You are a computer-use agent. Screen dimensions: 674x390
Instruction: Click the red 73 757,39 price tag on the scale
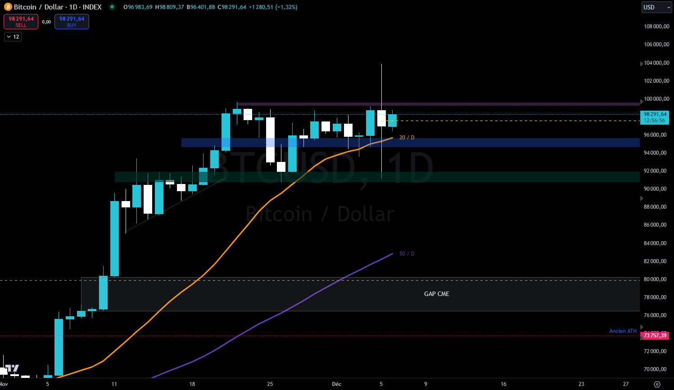pyautogui.click(x=655, y=336)
